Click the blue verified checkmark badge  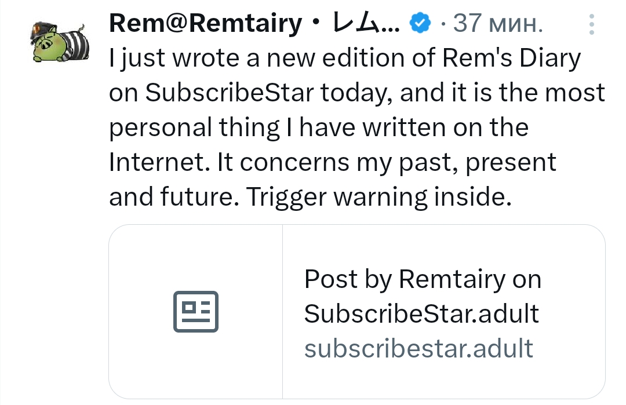[x=420, y=24]
